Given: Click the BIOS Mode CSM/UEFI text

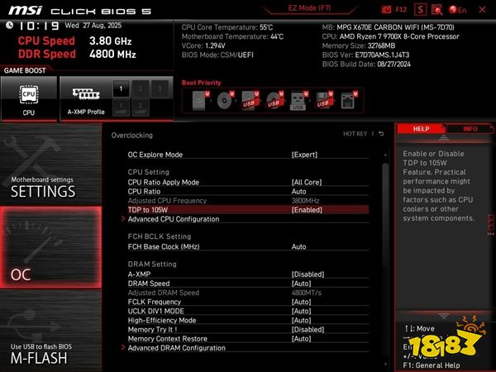Looking at the screenshot, I should tap(217, 55).
